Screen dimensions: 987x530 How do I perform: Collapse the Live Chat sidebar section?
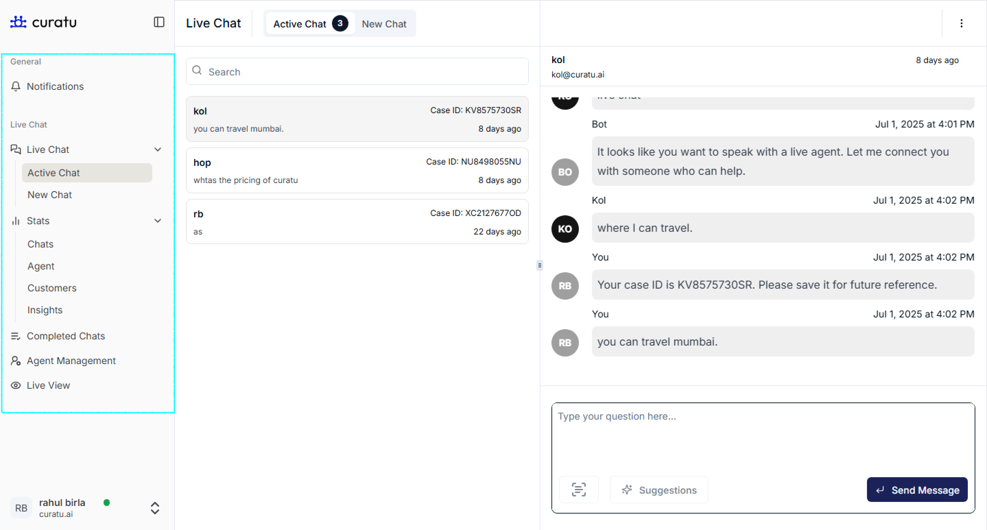pyautogui.click(x=157, y=149)
